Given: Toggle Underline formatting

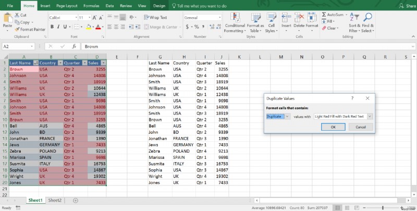Looking at the screenshot, I should coord(65,27).
